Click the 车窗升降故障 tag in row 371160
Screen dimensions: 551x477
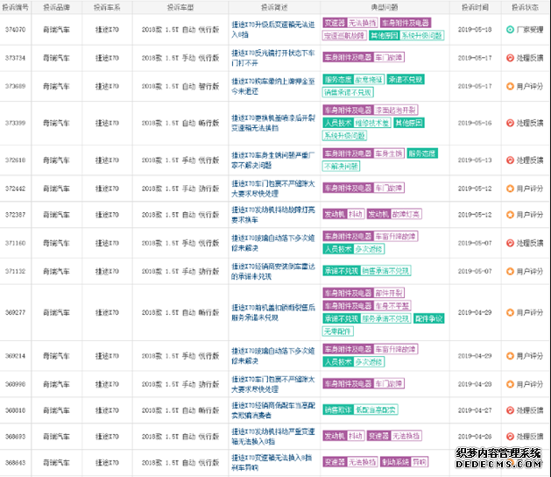pyautogui.click(x=396, y=237)
